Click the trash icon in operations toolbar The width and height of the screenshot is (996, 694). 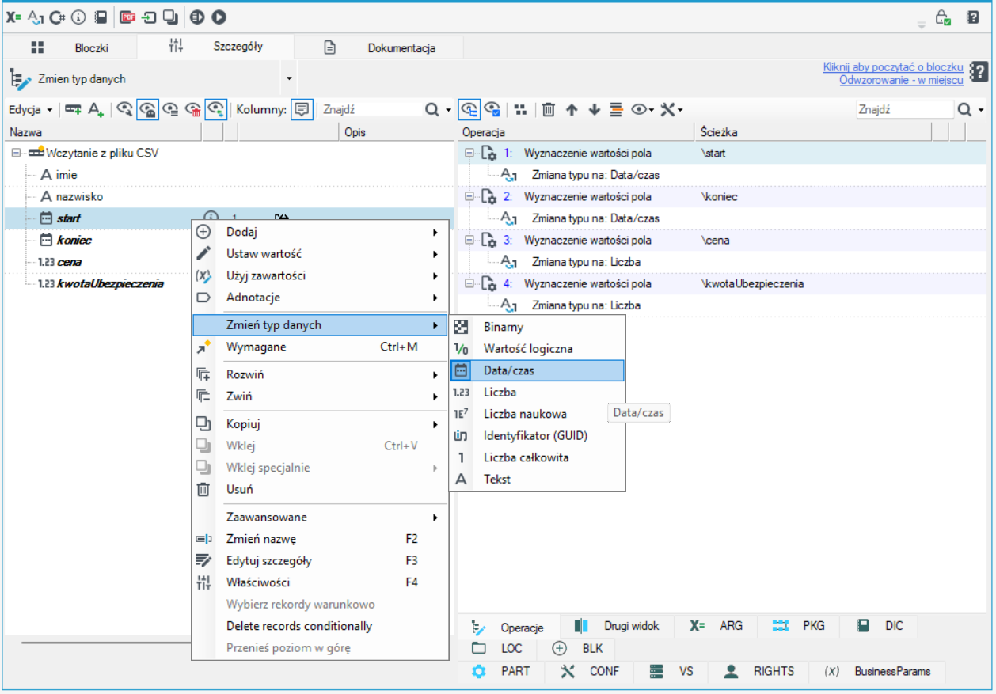click(548, 110)
